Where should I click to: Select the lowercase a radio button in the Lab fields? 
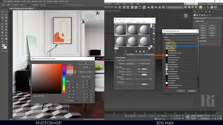click(81, 84)
